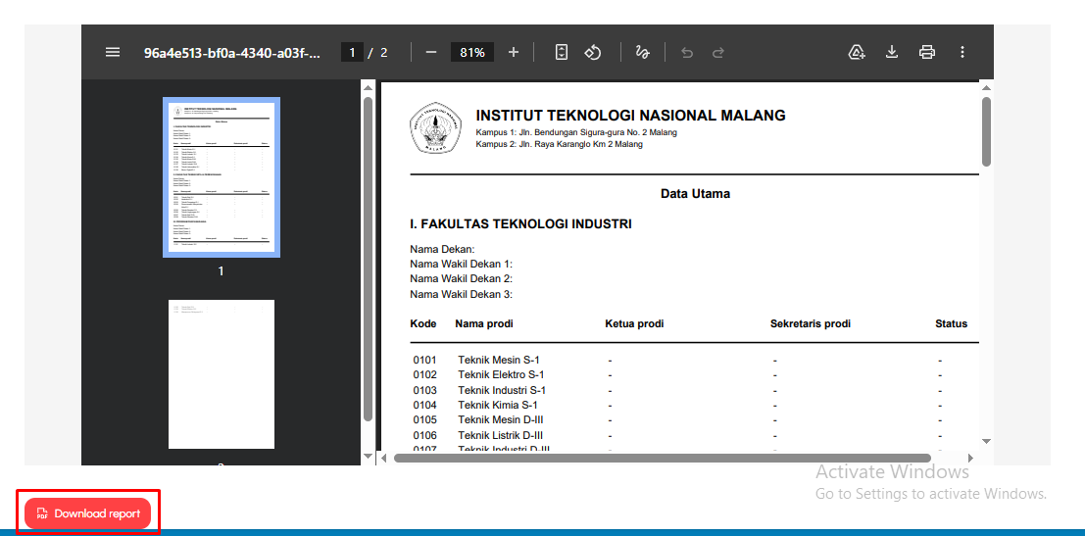Click the 'Nama Dekan:' line
This screenshot has height=536, width=1085.
click(x=441, y=249)
